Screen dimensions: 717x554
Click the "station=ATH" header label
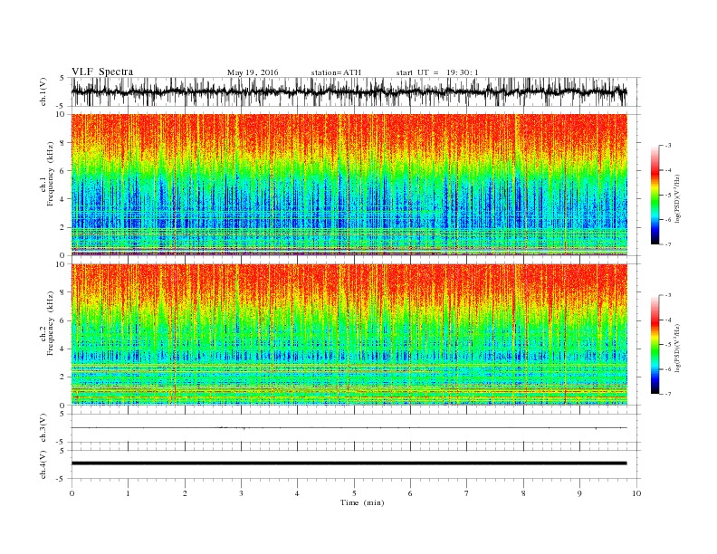(336, 72)
